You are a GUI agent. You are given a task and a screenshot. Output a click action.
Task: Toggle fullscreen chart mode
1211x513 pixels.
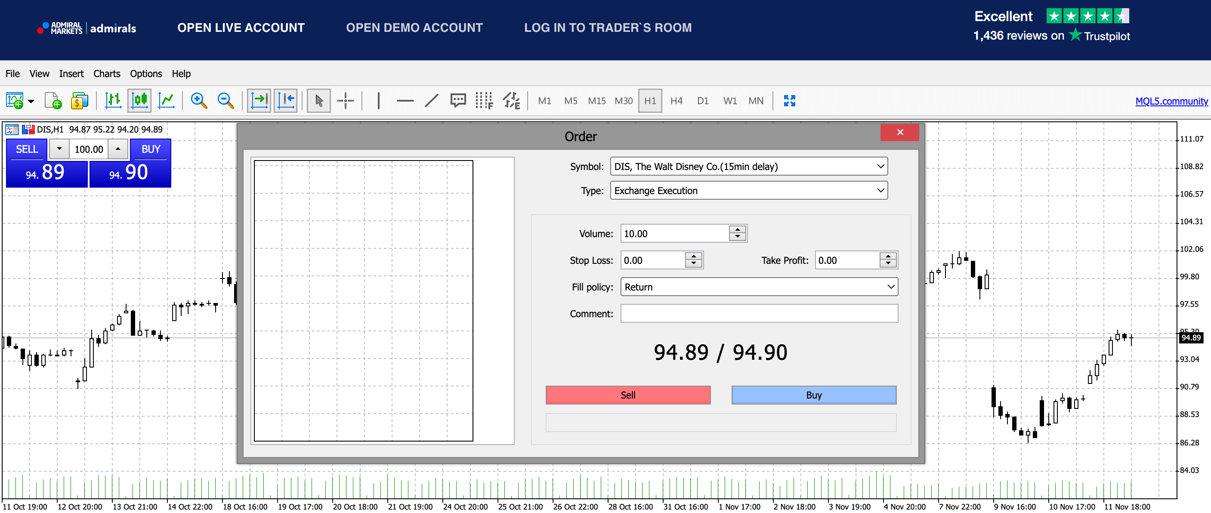tap(790, 101)
